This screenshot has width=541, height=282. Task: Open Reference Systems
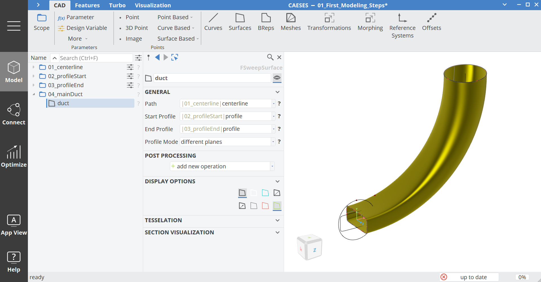click(x=402, y=25)
